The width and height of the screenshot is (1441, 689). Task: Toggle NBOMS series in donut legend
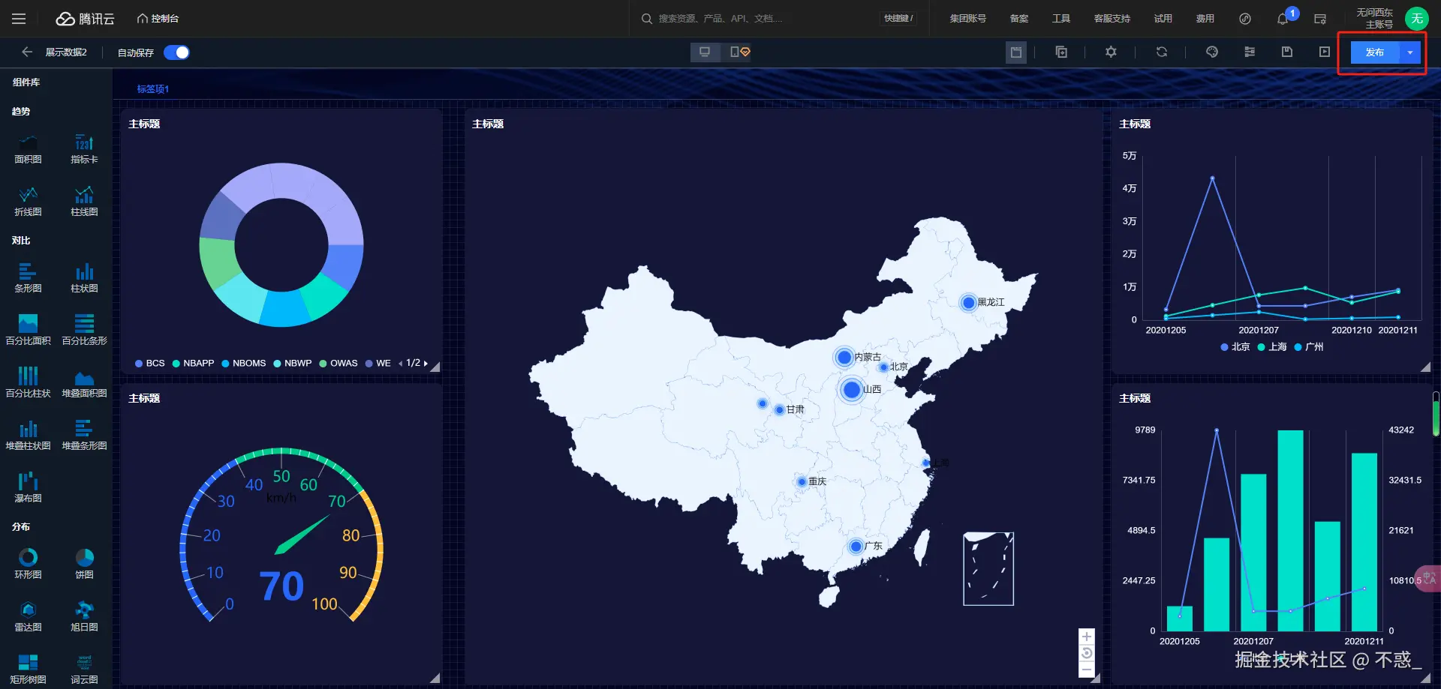pos(244,363)
